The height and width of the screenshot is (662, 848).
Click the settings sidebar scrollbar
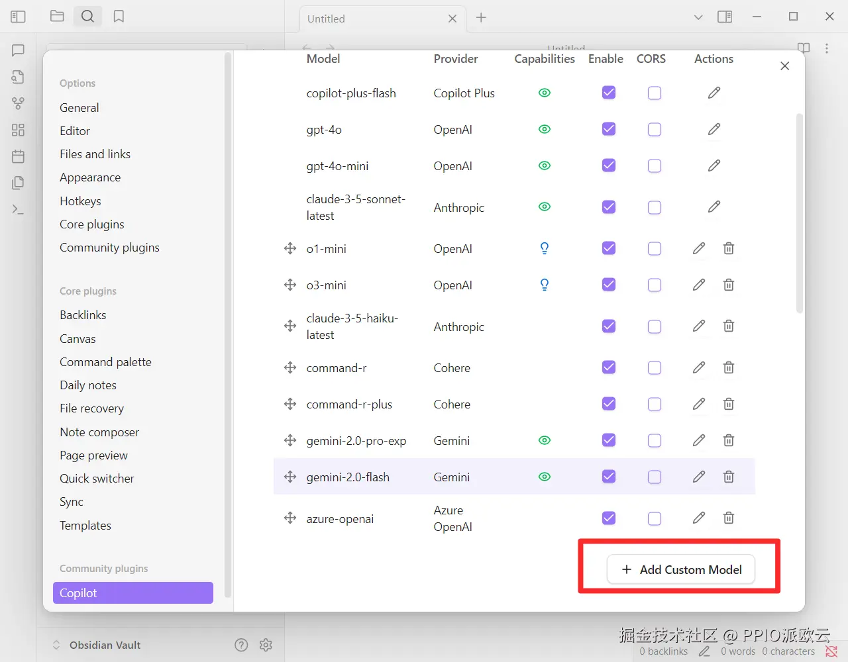click(228, 324)
